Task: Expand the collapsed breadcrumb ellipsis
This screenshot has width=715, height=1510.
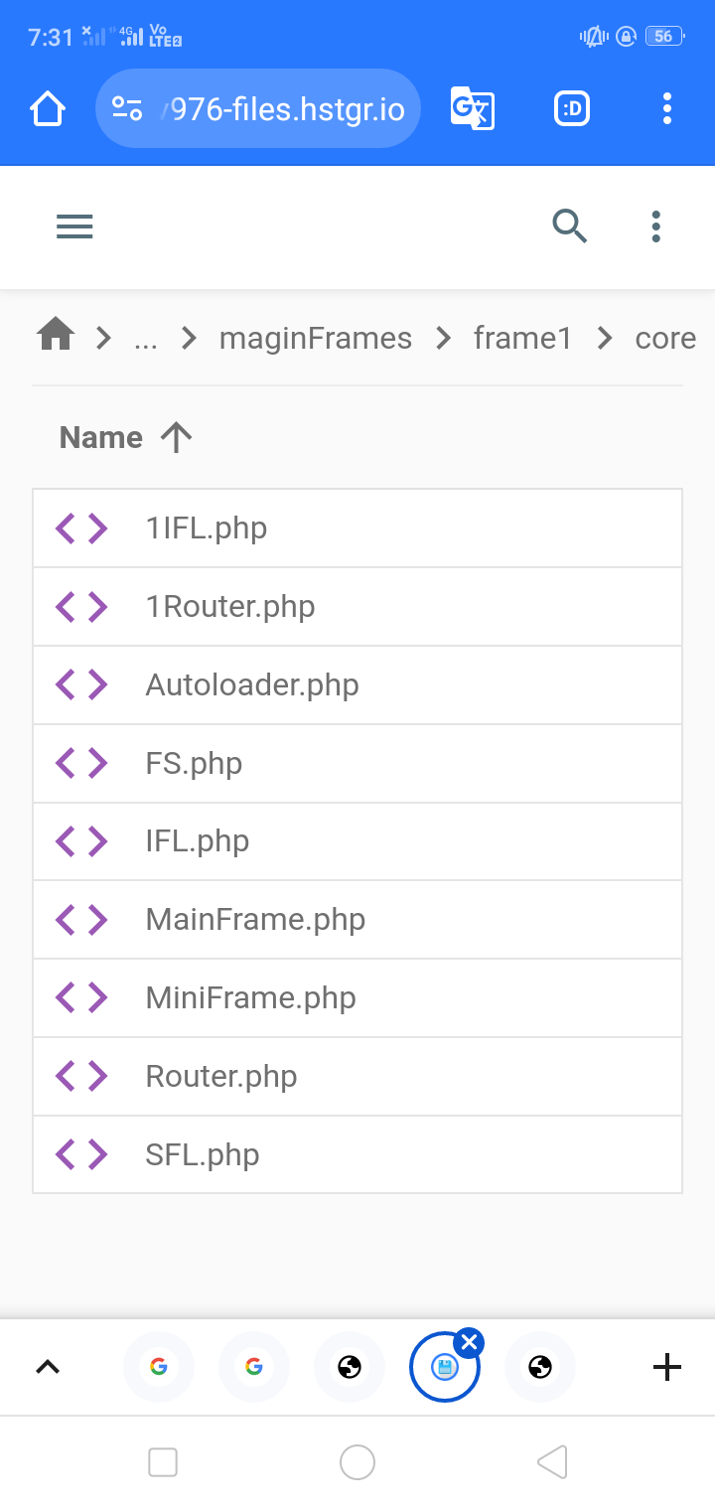Action: pyautogui.click(x=145, y=339)
